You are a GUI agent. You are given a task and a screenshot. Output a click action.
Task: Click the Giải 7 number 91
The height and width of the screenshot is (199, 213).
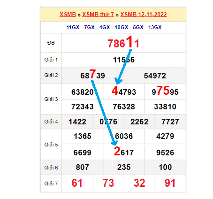pos(170,183)
